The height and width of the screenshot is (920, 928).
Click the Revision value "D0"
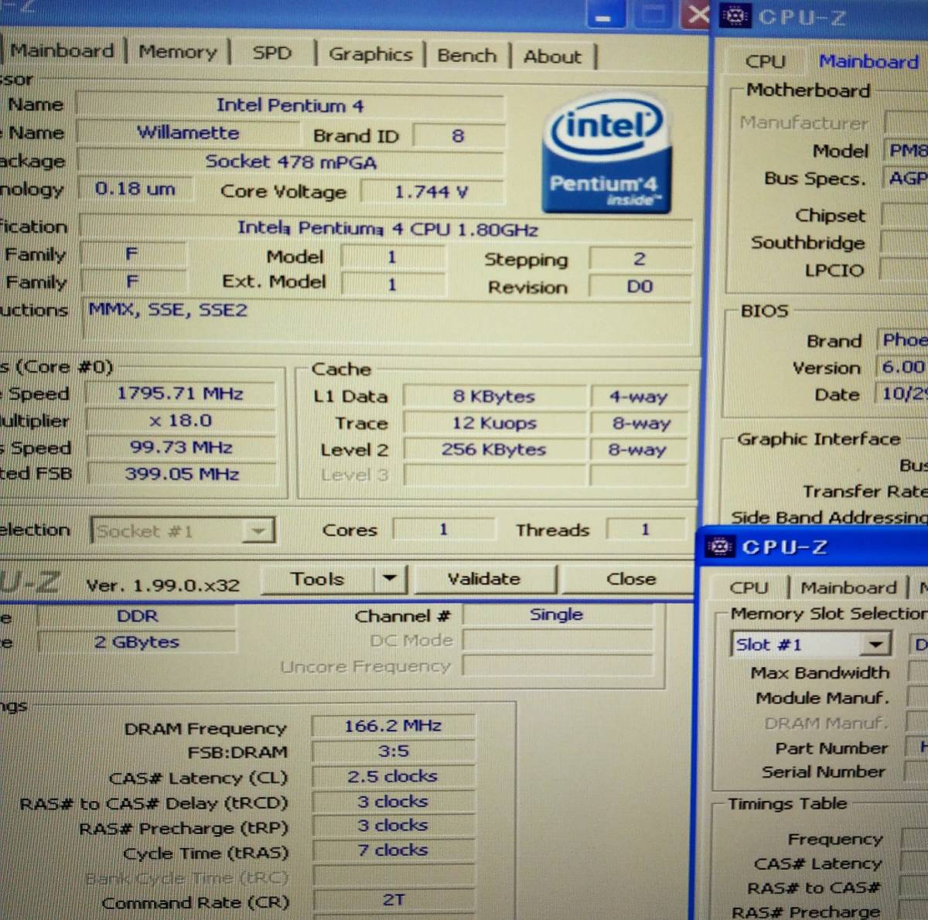[x=640, y=287]
